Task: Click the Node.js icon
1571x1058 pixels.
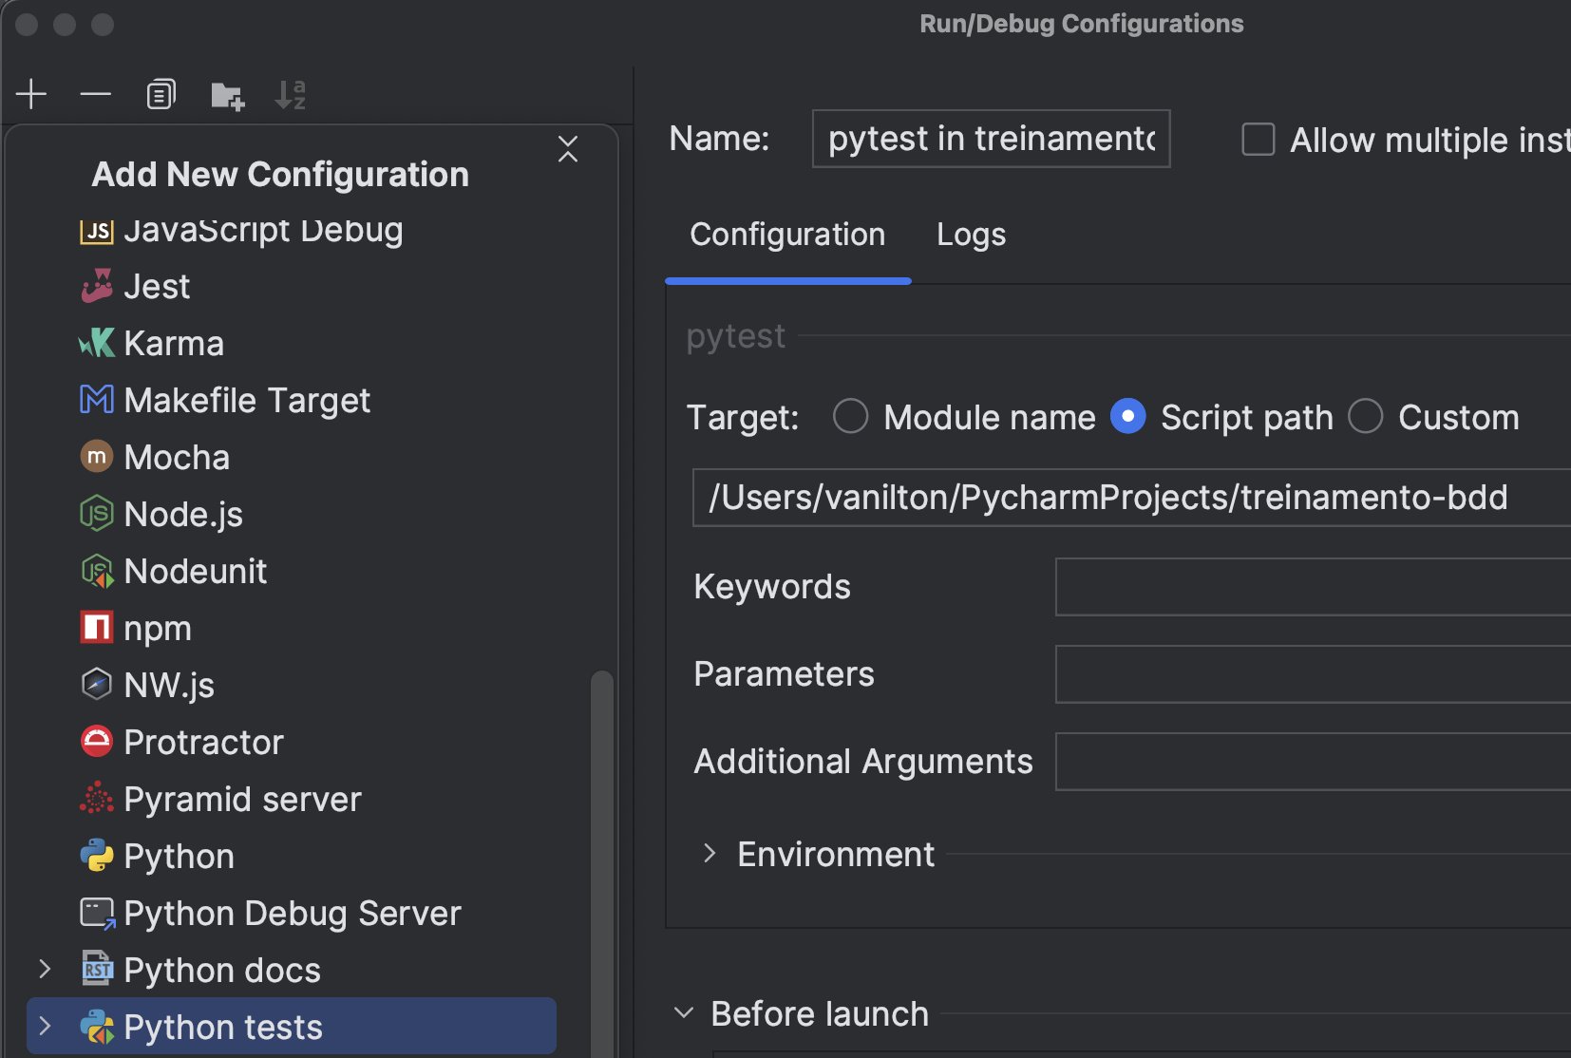Action: [97, 514]
